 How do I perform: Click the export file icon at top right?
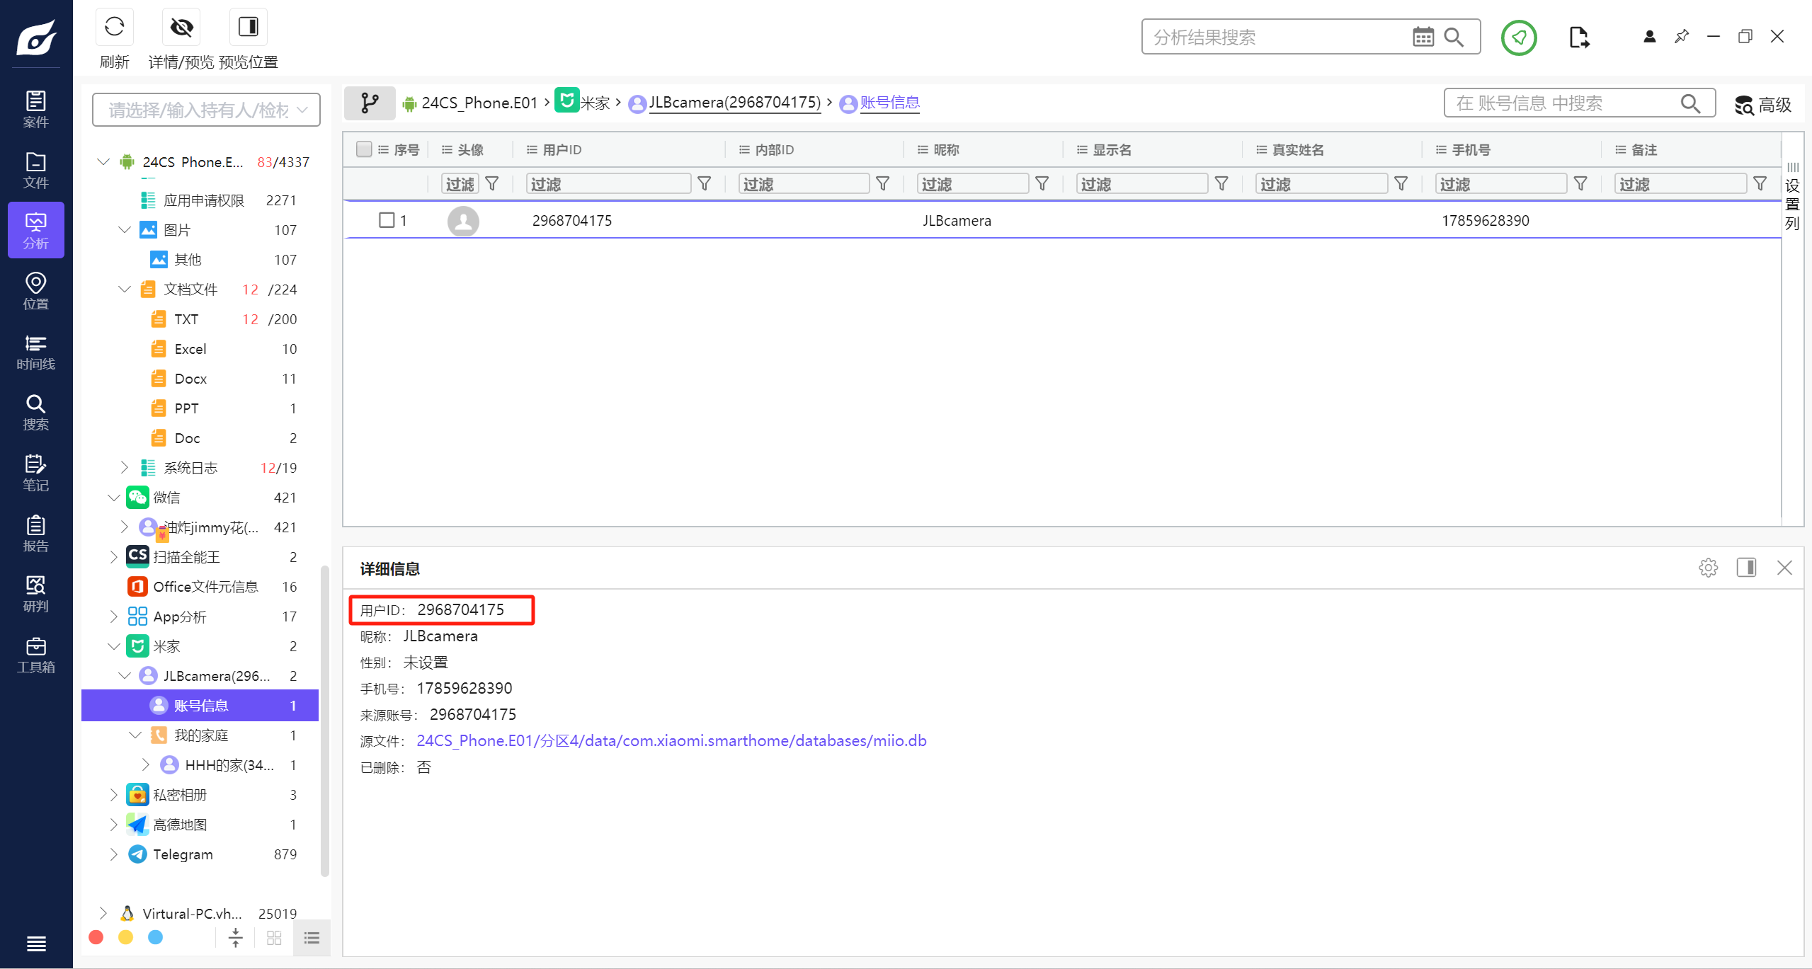pyautogui.click(x=1578, y=38)
